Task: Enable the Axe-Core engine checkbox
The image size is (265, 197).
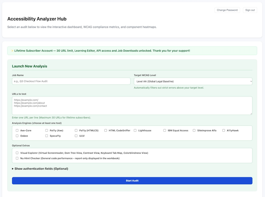Action: coord(17,130)
